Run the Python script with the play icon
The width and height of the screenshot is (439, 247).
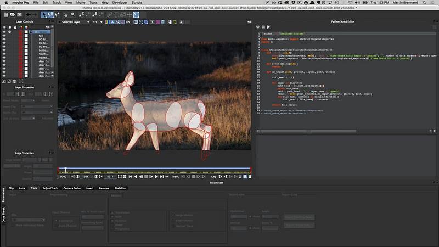pyautogui.click(x=268, y=27)
